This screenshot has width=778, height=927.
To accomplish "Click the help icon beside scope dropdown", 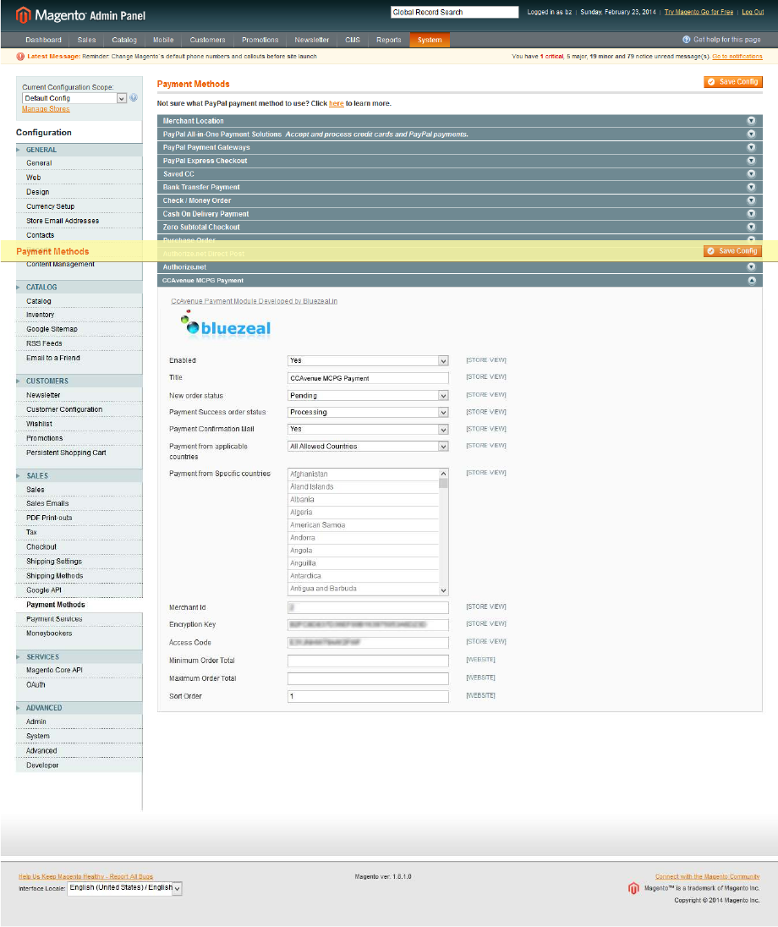I will 134,97.
